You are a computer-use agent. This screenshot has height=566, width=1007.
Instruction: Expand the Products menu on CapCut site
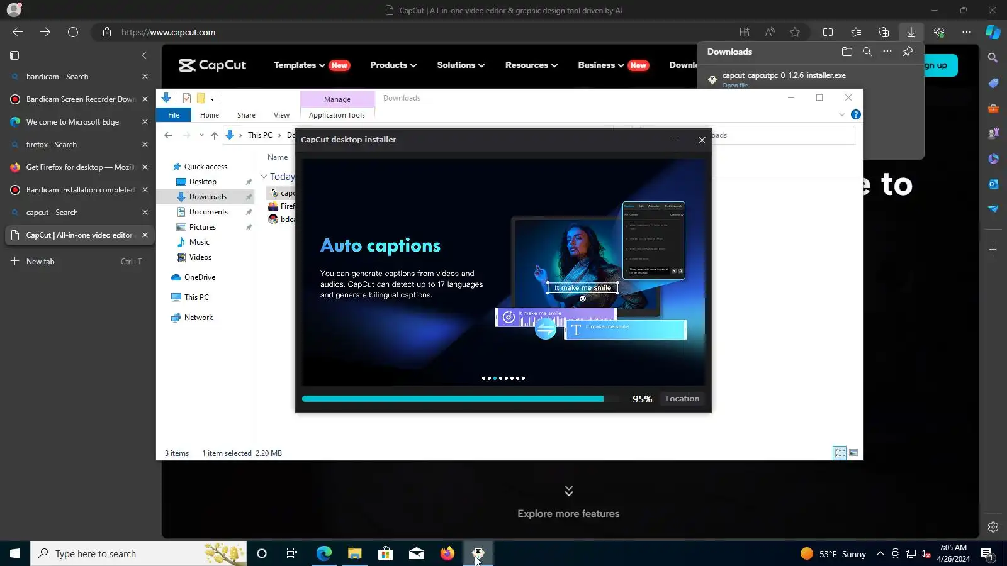[x=393, y=65]
